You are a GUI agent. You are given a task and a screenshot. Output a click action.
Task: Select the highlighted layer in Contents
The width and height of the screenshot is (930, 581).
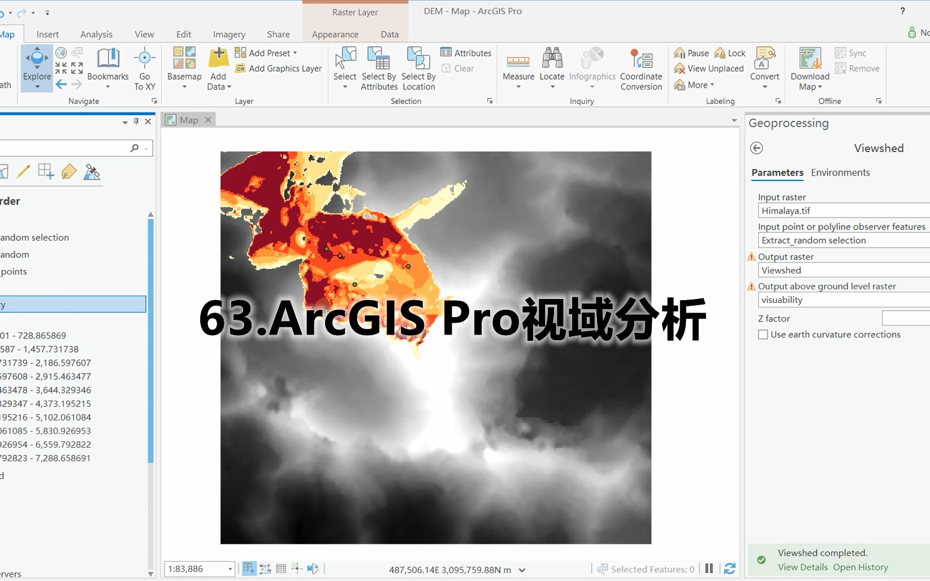(73, 304)
